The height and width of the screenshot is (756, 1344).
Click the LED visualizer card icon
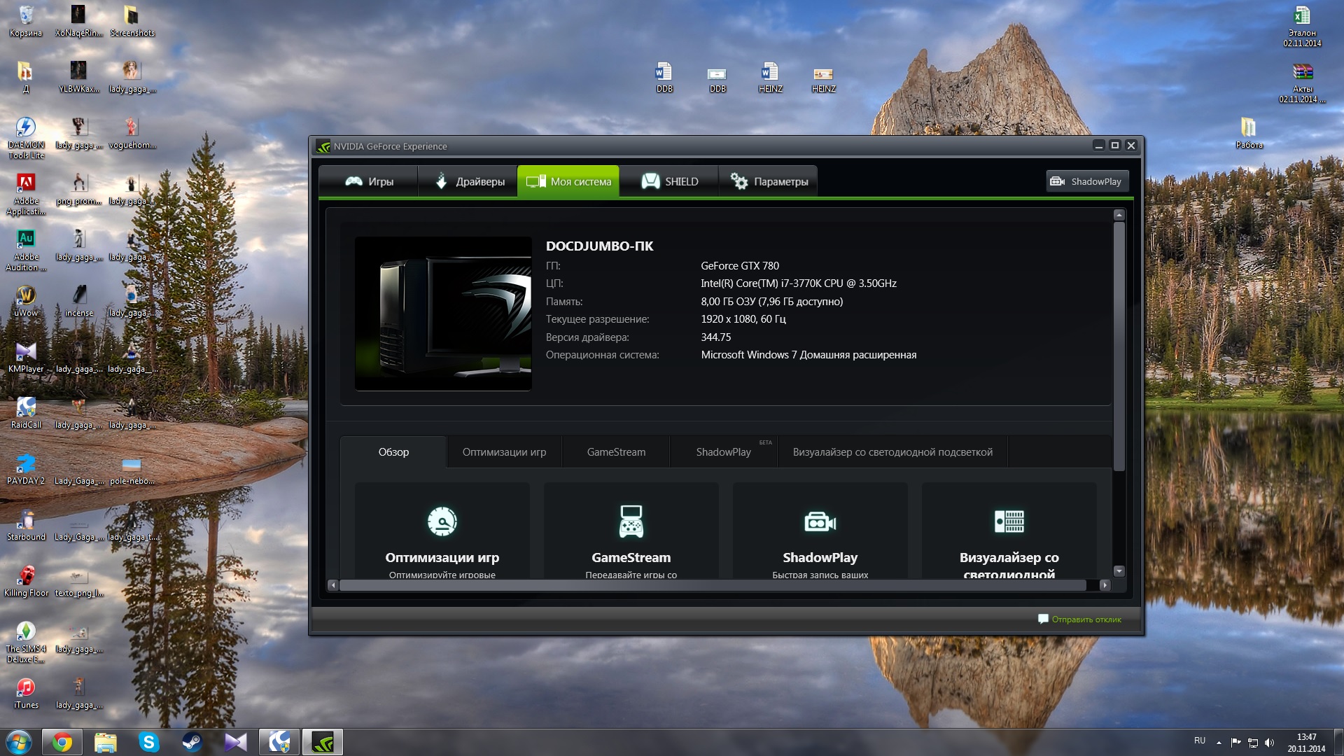tap(1009, 521)
